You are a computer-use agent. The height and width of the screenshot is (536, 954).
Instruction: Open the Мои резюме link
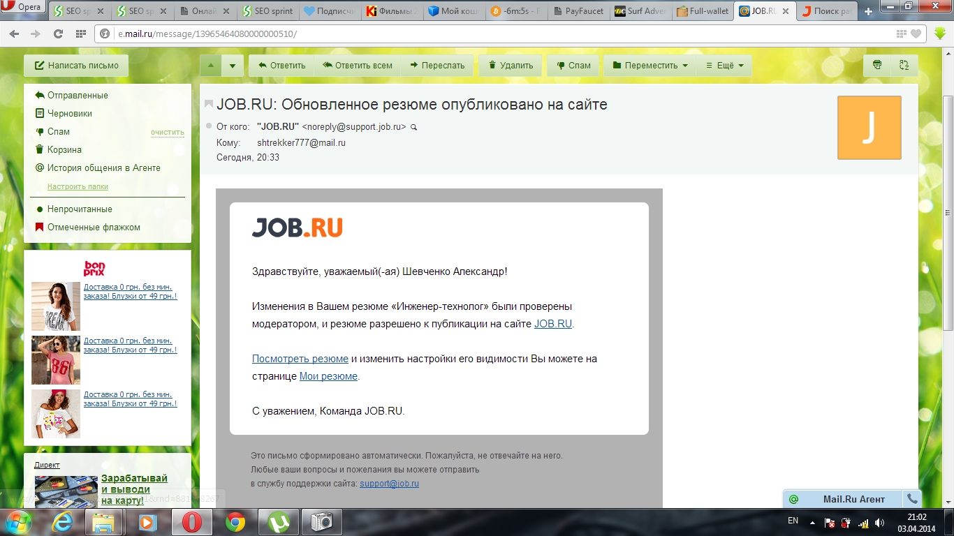tap(328, 376)
